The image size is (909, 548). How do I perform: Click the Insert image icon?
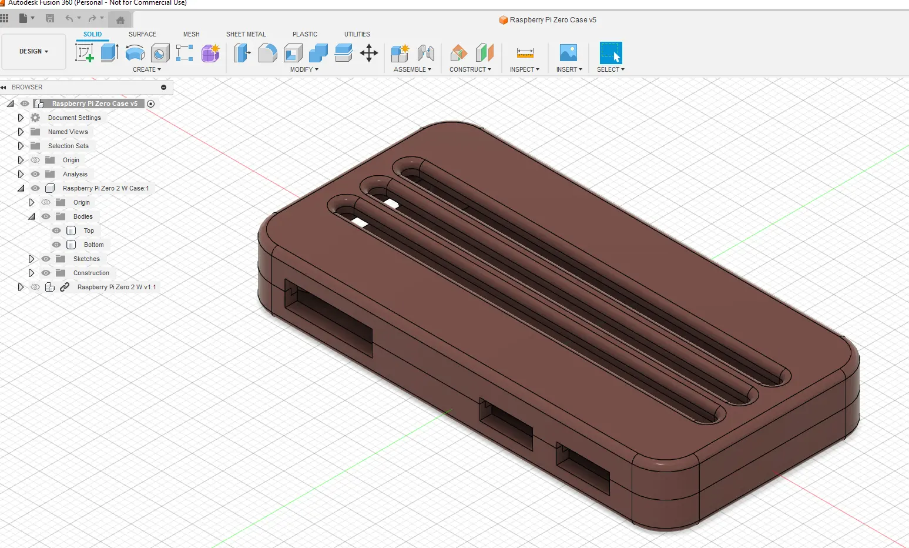click(x=568, y=53)
